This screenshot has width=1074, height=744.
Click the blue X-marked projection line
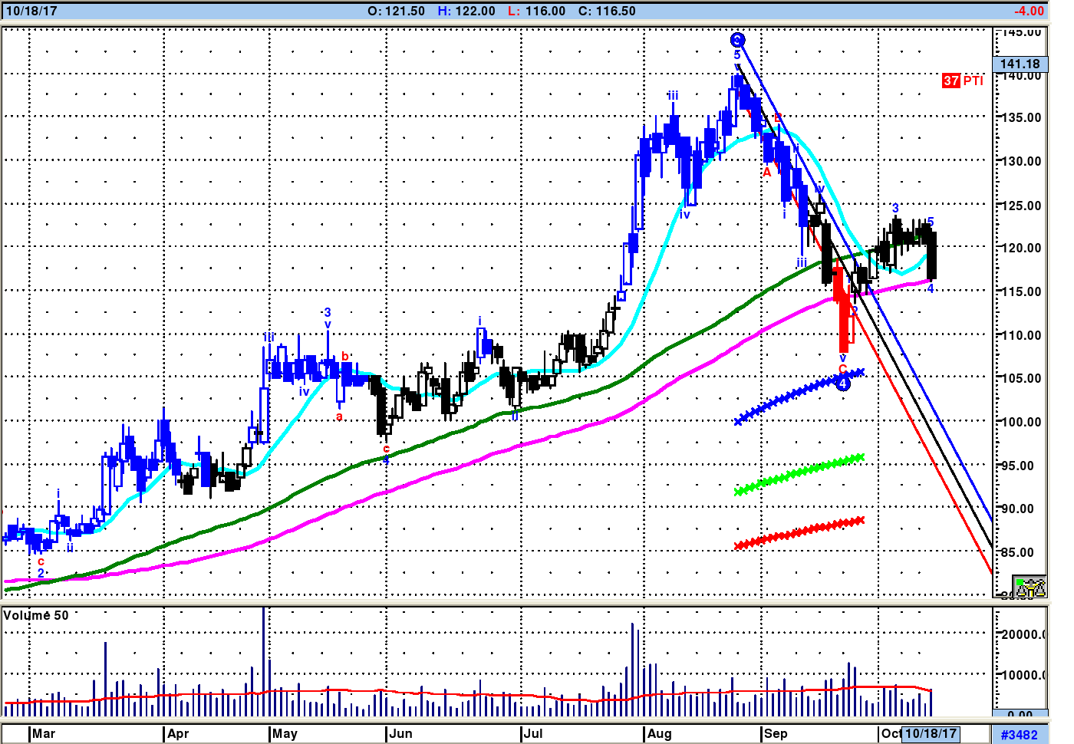798,393
